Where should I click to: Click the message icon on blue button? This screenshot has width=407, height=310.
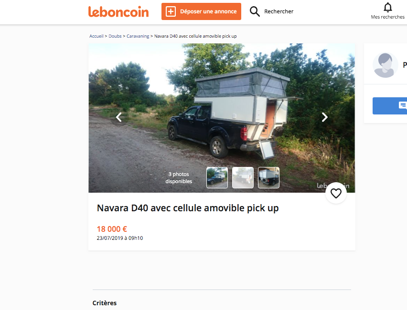[x=403, y=105]
